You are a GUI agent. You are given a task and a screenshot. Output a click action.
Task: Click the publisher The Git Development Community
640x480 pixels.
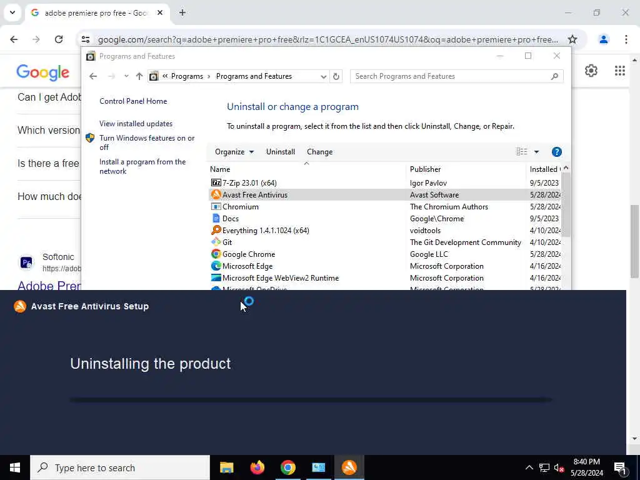pyautogui.click(x=465, y=242)
